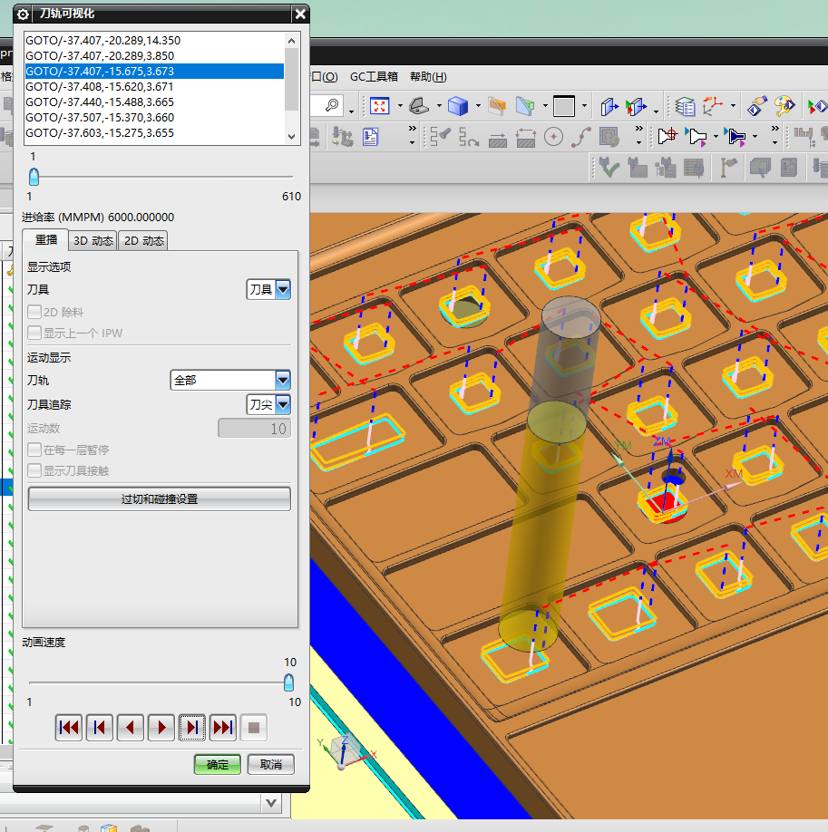
Task: Open the 刀轨 dropdown showing 全部
Action: point(230,380)
